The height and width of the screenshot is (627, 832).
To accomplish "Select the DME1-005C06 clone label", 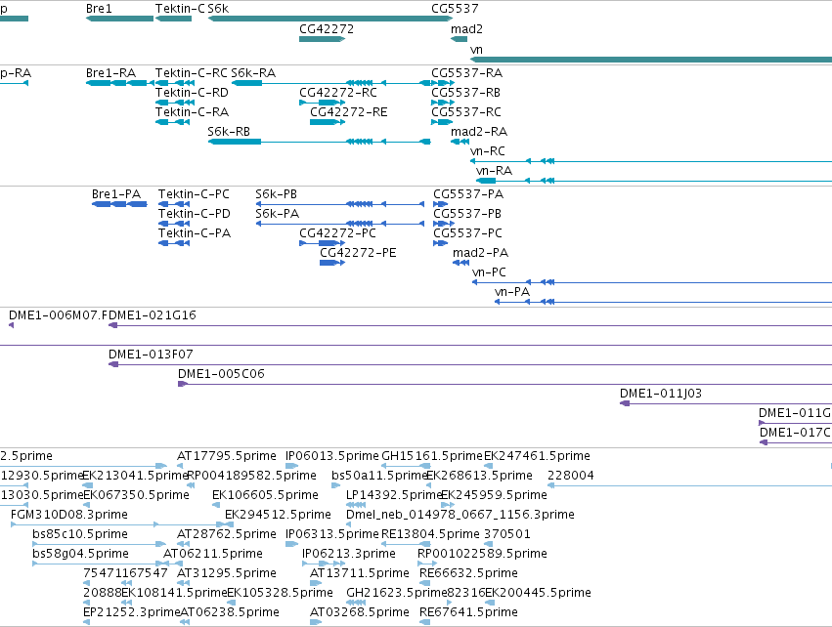I will [x=221, y=374].
